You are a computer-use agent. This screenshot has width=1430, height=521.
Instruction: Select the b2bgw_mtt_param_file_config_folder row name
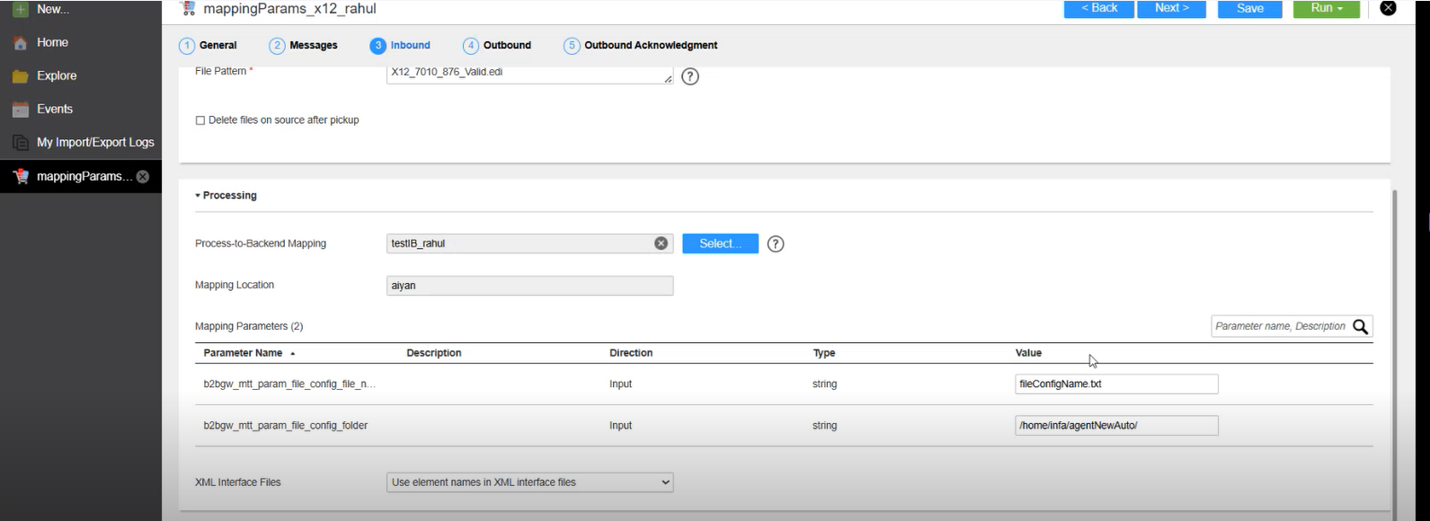point(286,426)
